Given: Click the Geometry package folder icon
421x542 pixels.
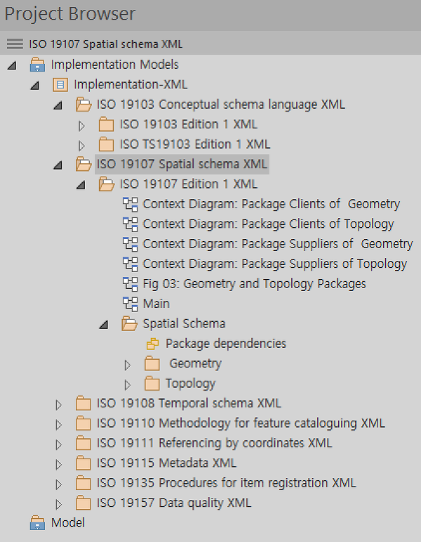Looking at the screenshot, I should (152, 364).
